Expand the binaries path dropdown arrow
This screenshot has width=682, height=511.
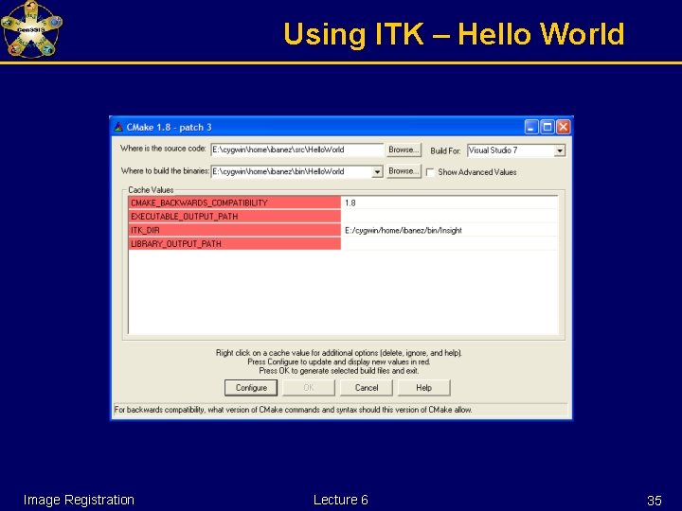[377, 172]
